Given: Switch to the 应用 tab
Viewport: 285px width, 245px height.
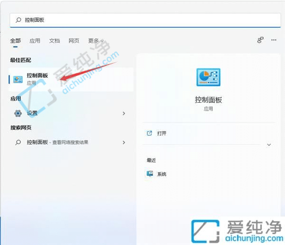Looking at the screenshot, I should pos(35,41).
